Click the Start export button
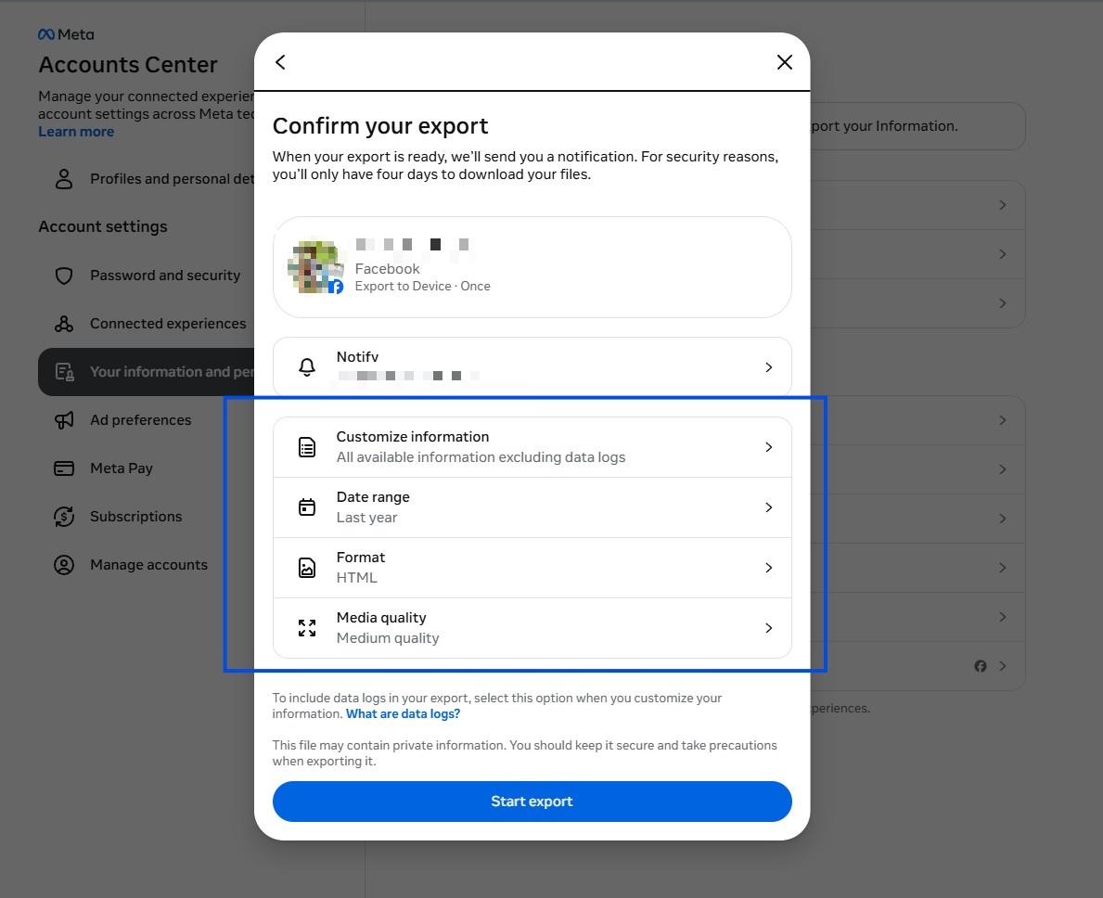 click(x=532, y=801)
